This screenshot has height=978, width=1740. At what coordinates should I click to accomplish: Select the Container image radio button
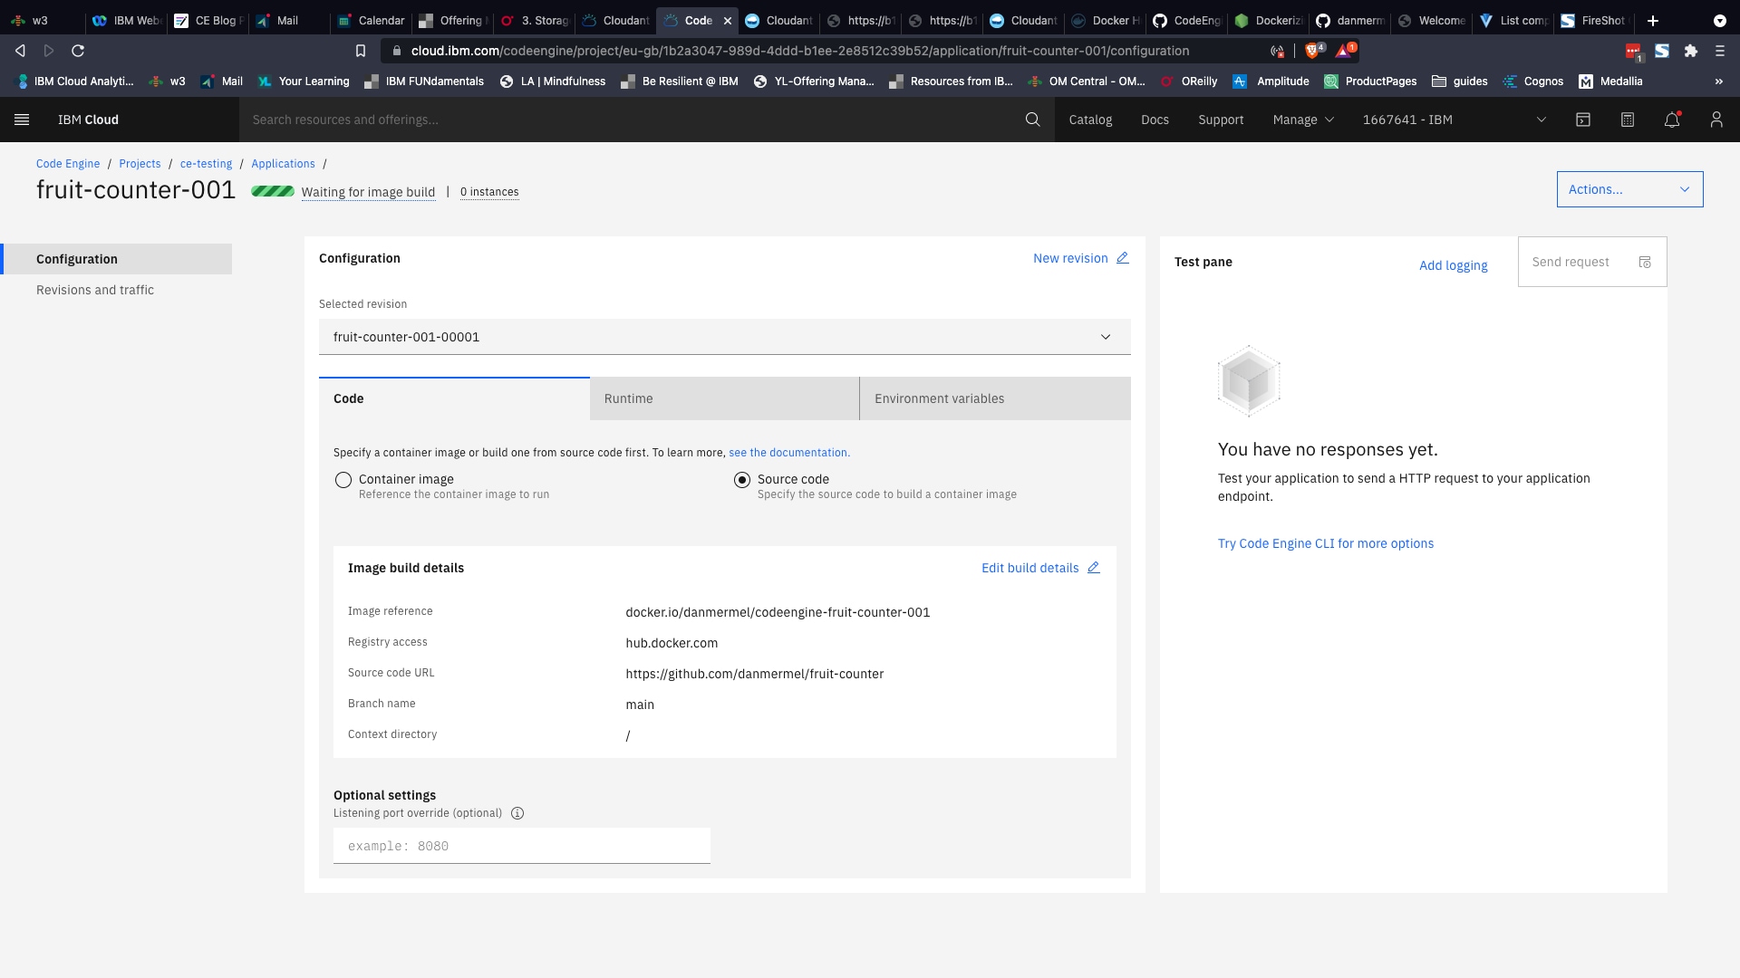click(x=343, y=480)
